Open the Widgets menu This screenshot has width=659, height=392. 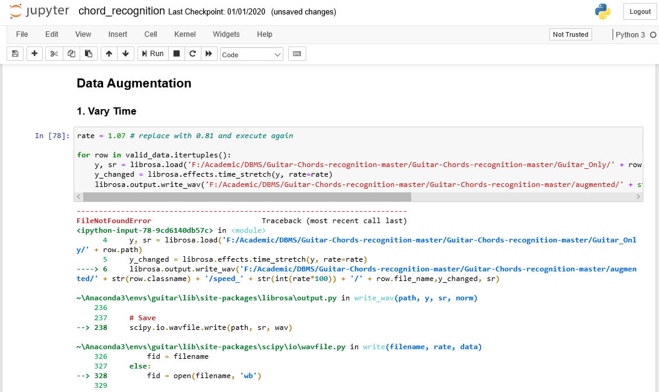(x=226, y=34)
